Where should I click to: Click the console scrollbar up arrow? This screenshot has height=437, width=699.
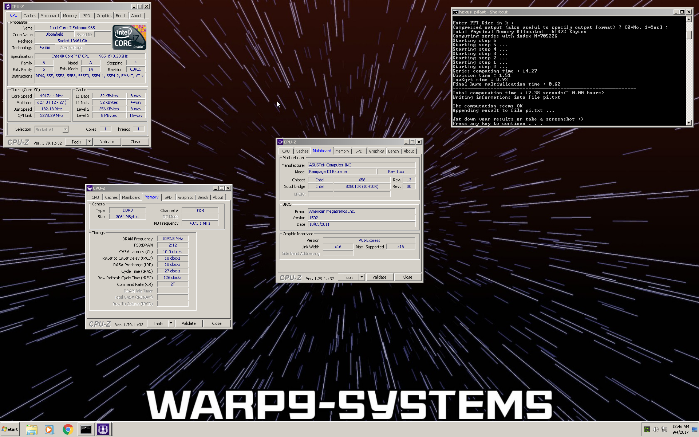point(689,19)
